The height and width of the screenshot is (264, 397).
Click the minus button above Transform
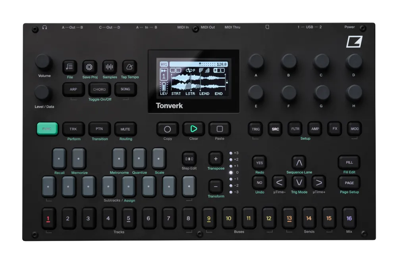pyautogui.click(x=216, y=187)
